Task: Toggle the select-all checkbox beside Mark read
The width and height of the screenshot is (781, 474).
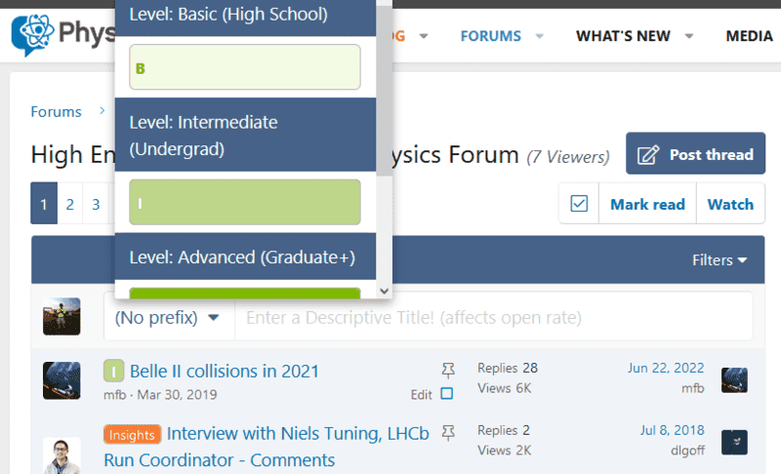Action: tap(579, 204)
